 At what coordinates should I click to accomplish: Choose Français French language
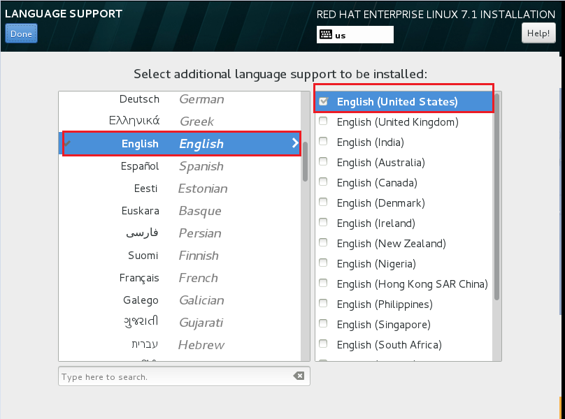pos(180,277)
